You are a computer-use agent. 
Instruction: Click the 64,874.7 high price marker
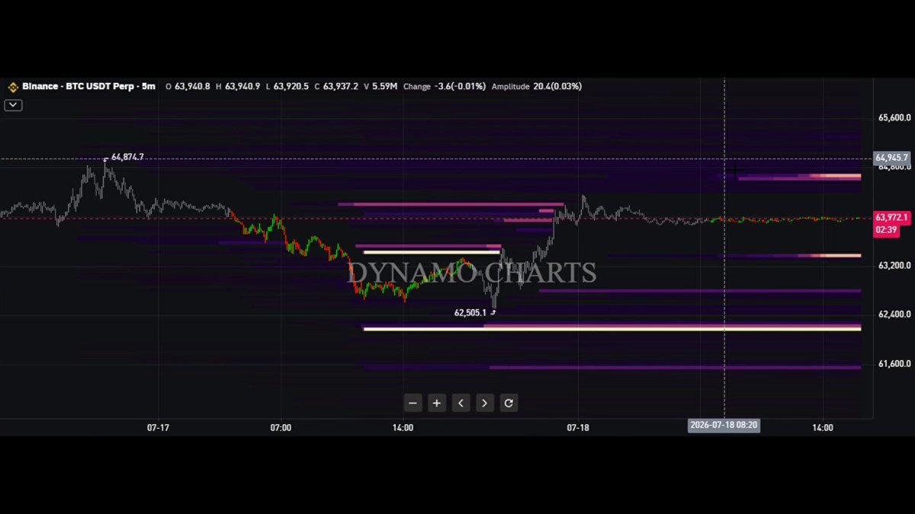127,157
